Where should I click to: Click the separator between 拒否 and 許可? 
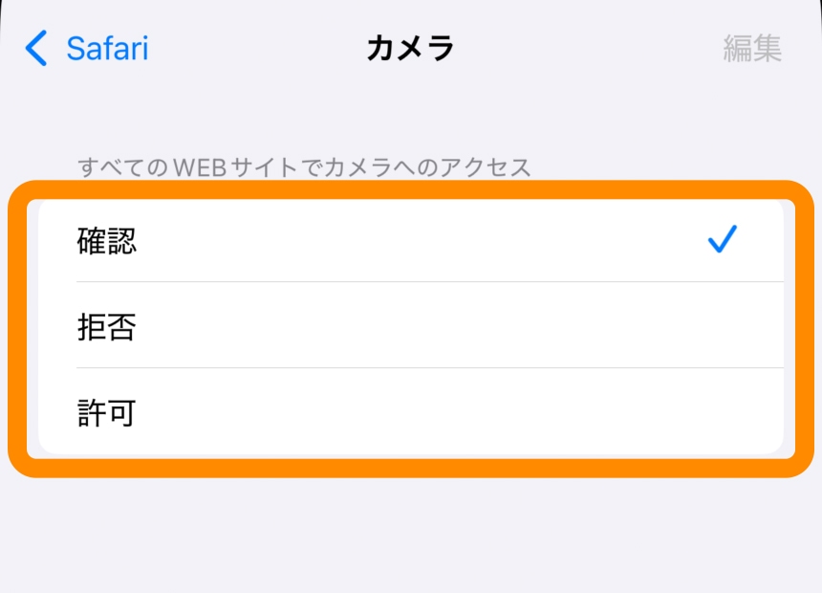[x=430, y=368]
